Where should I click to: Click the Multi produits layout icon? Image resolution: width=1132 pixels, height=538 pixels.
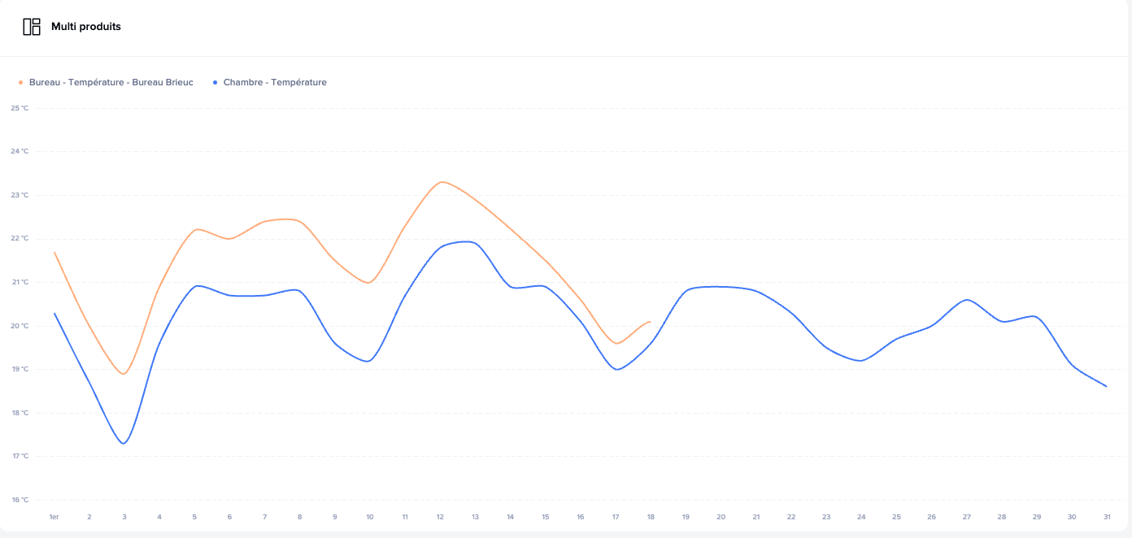point(32,27)
